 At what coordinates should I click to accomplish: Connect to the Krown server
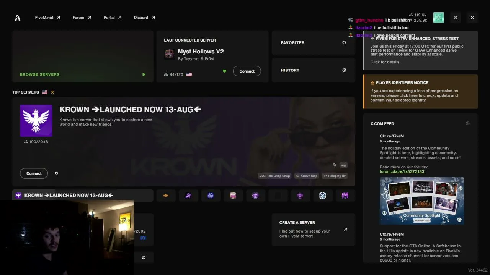click(x=34, y=173)
